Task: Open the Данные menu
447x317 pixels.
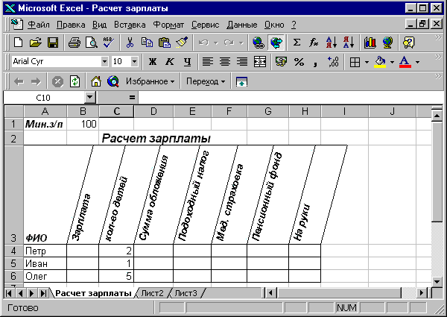Action: [x=242, y=25]
